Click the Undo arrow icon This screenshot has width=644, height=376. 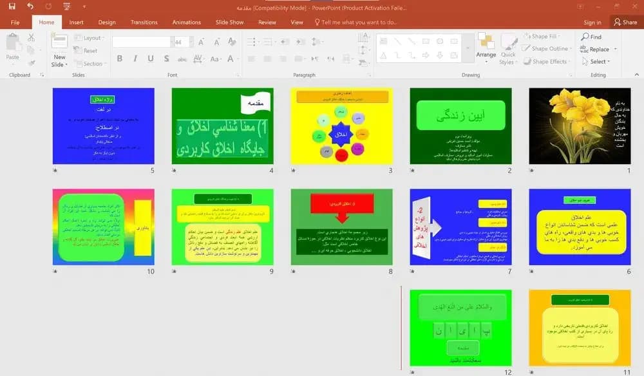30,6
